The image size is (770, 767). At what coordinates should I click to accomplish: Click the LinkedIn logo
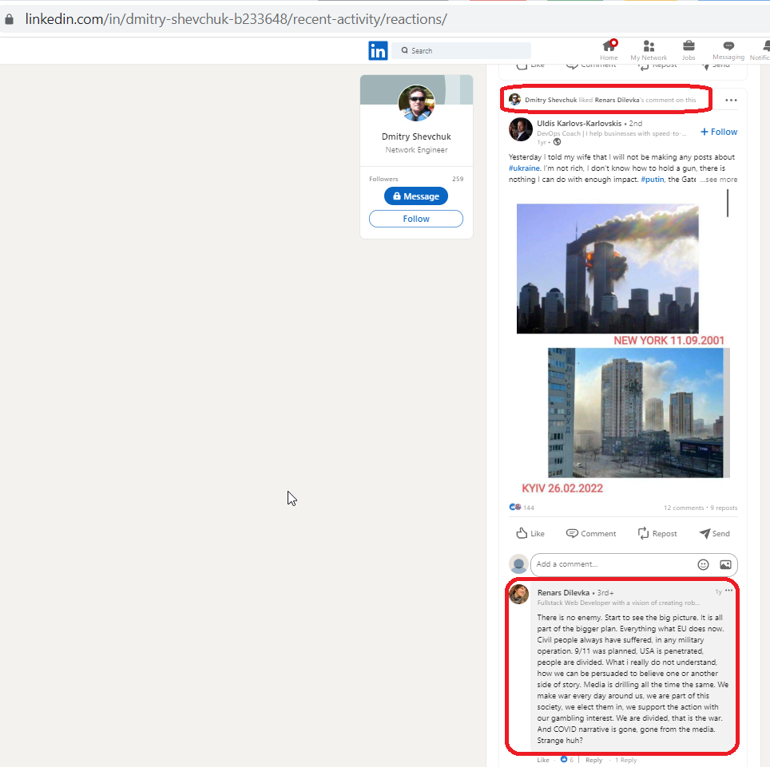[x=378, y=50]
